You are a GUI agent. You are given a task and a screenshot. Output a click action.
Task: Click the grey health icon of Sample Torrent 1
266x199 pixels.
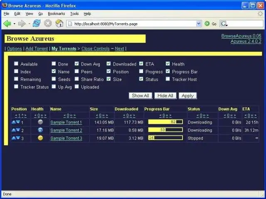pyautogui.click(x=40, y=122)
